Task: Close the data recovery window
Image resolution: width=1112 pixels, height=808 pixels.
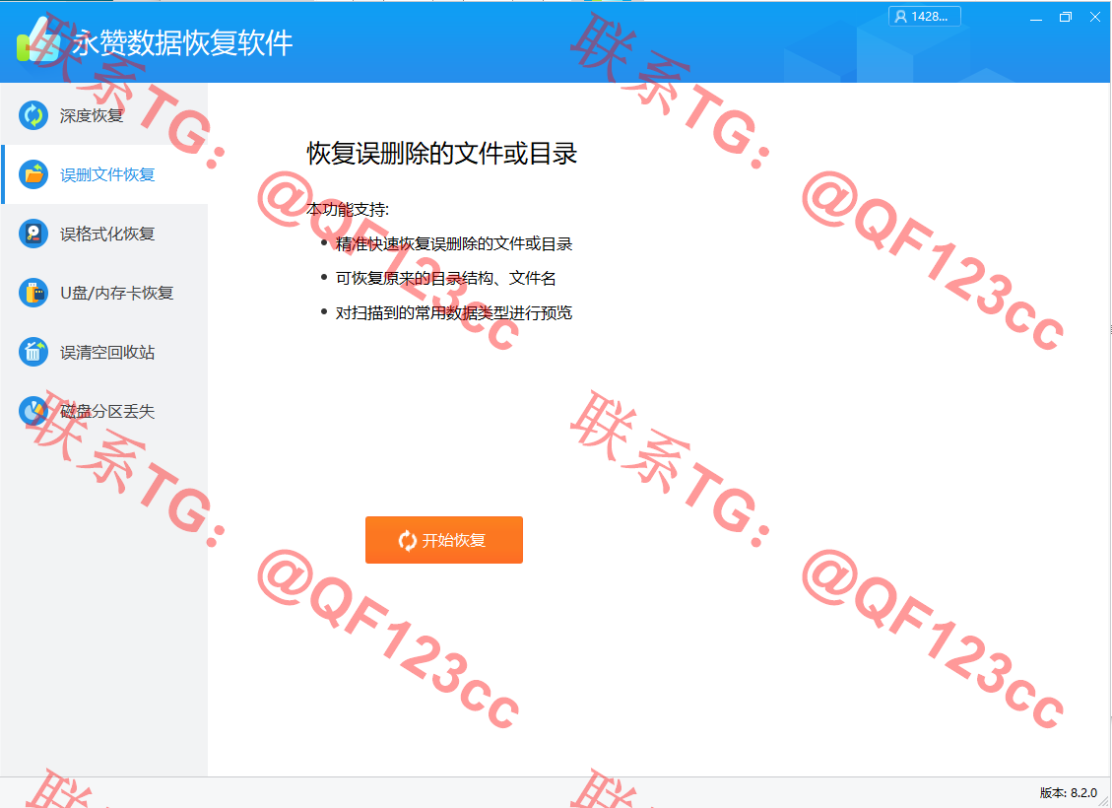Action: tap(1095, 17)
